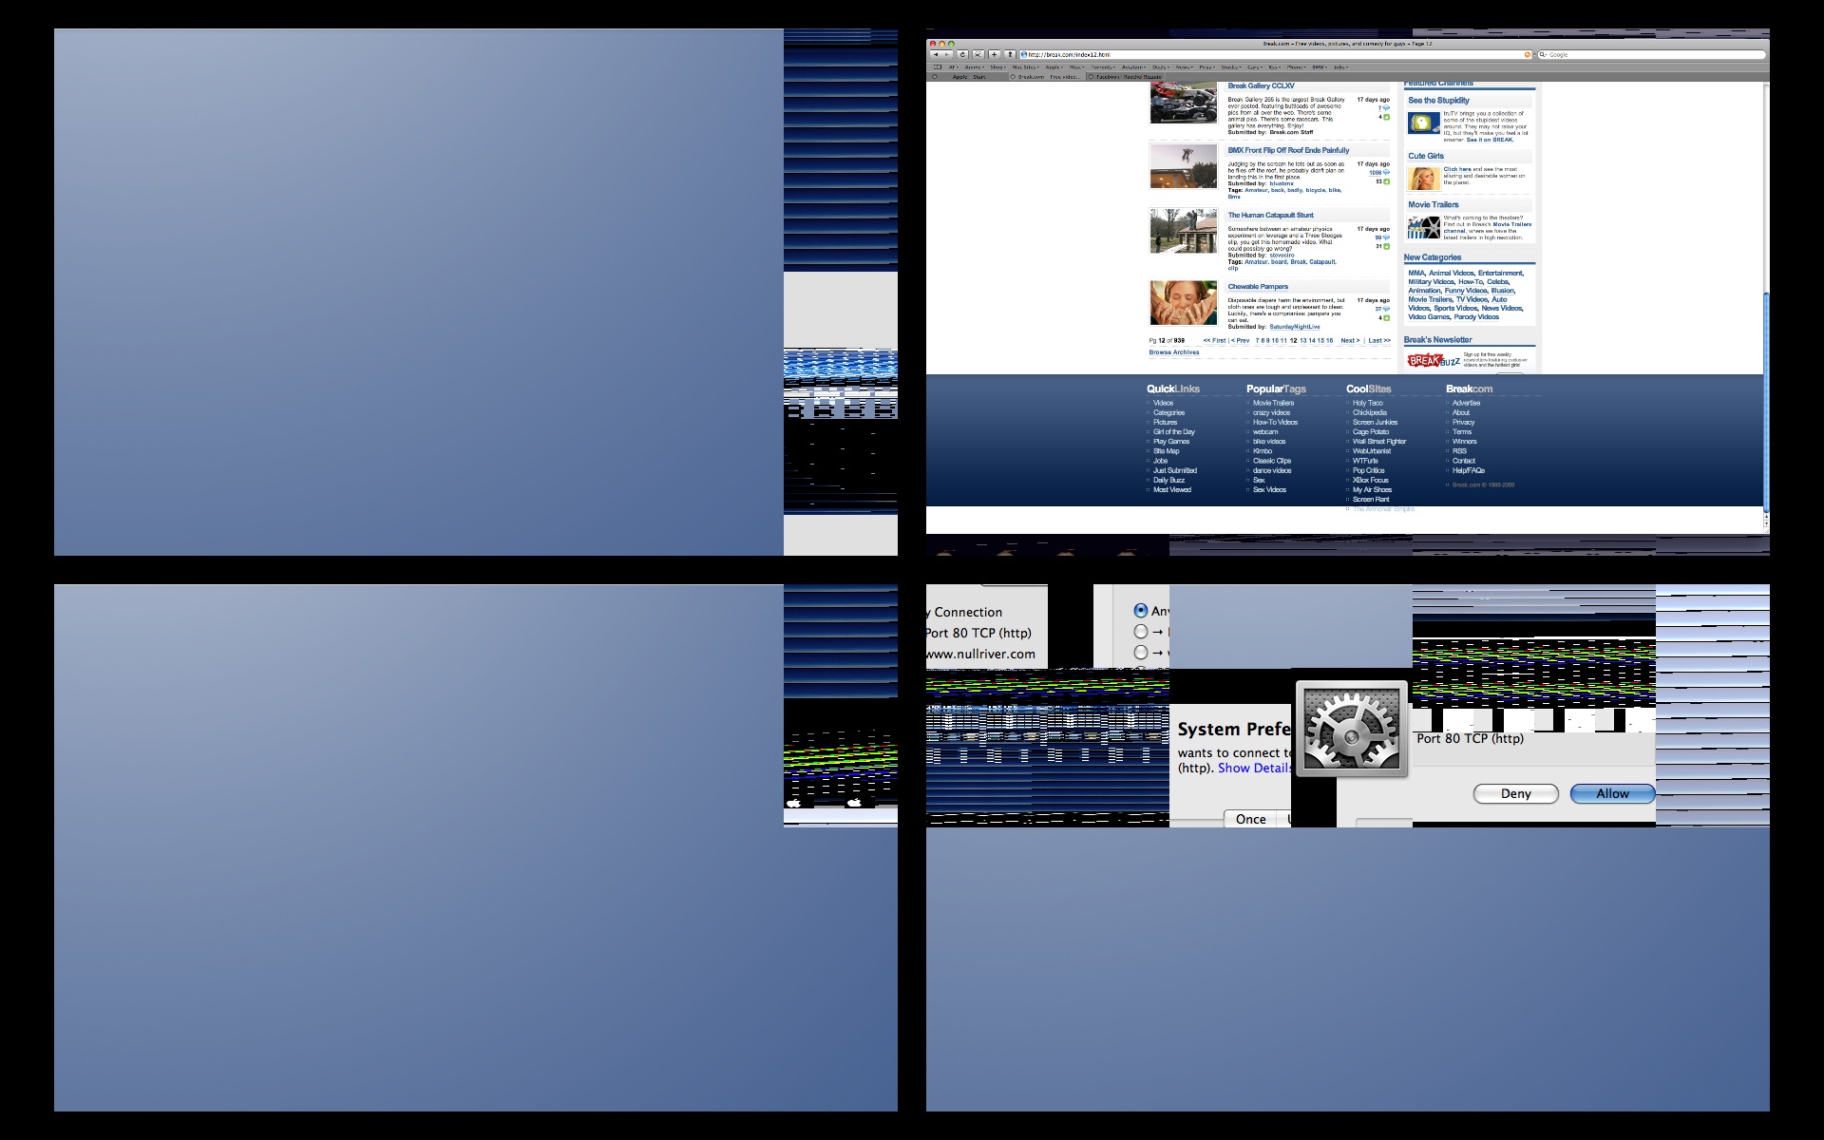
Task: Select the third radio button with arrow
Action: coord(1140,653)
